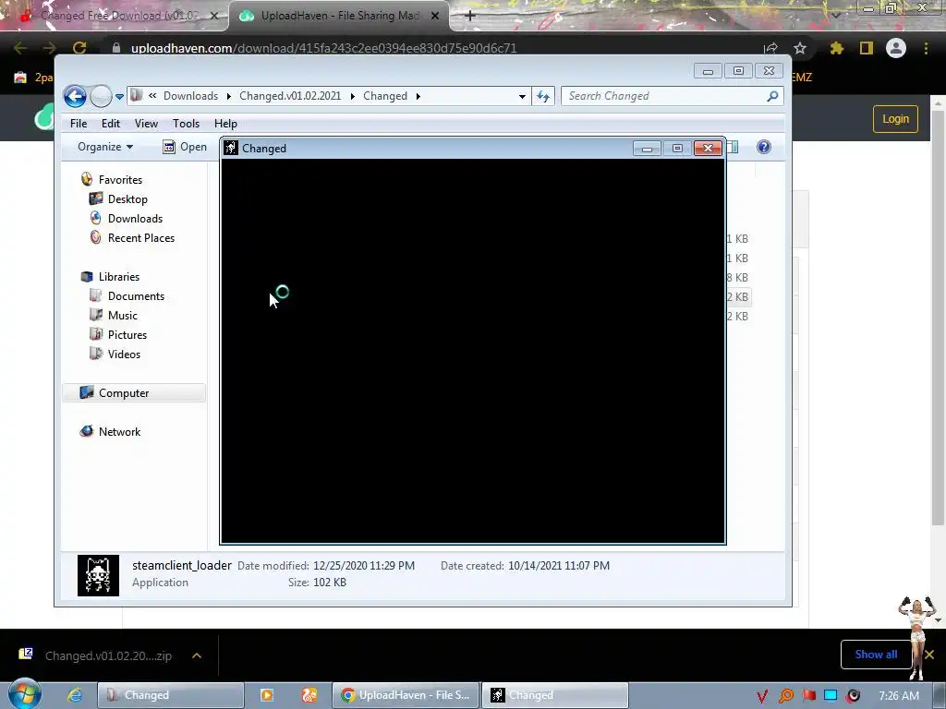Click the Downloads breadcrumb in address bar
This screenshot has height=709, width=946.
point(190,96)
